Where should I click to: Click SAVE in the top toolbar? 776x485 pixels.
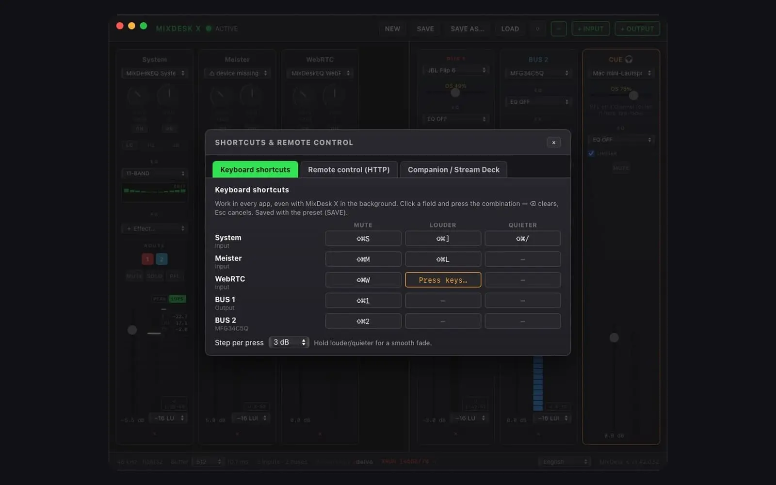[425, 29]
